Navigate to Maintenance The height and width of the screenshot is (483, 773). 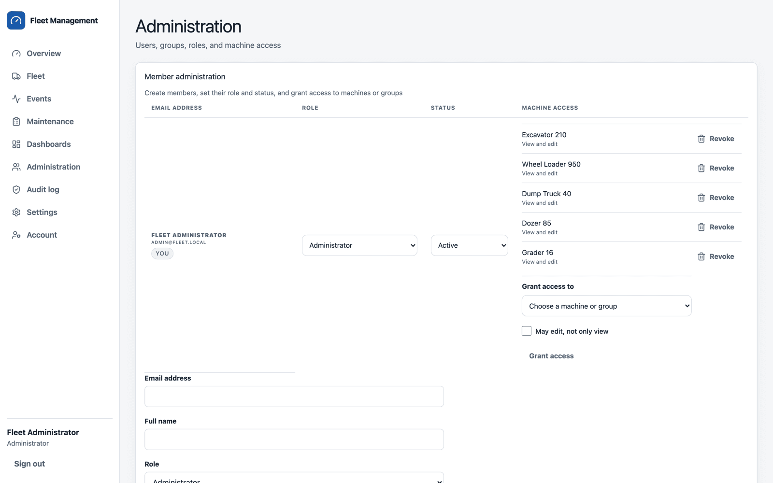60,122
